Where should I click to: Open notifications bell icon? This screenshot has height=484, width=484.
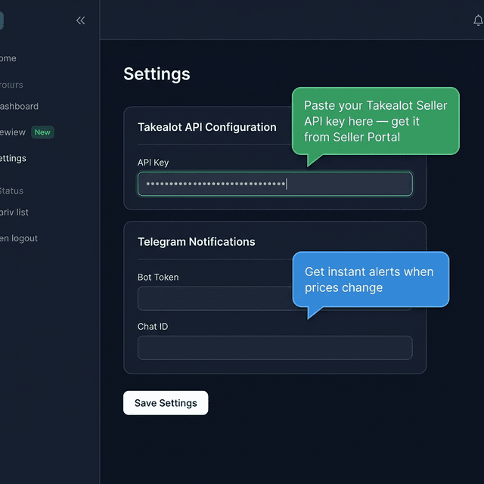(478, 20)
